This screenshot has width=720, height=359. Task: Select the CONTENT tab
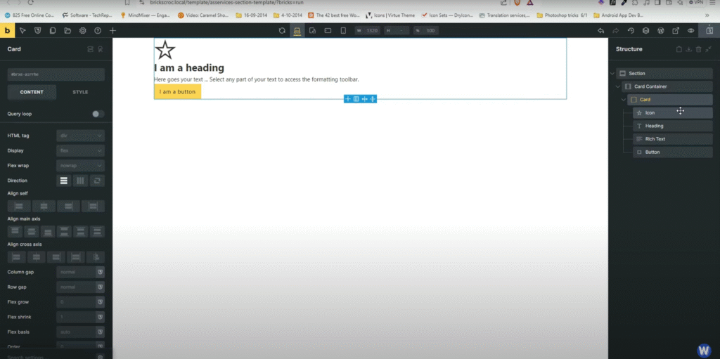(x=32, y=92)
